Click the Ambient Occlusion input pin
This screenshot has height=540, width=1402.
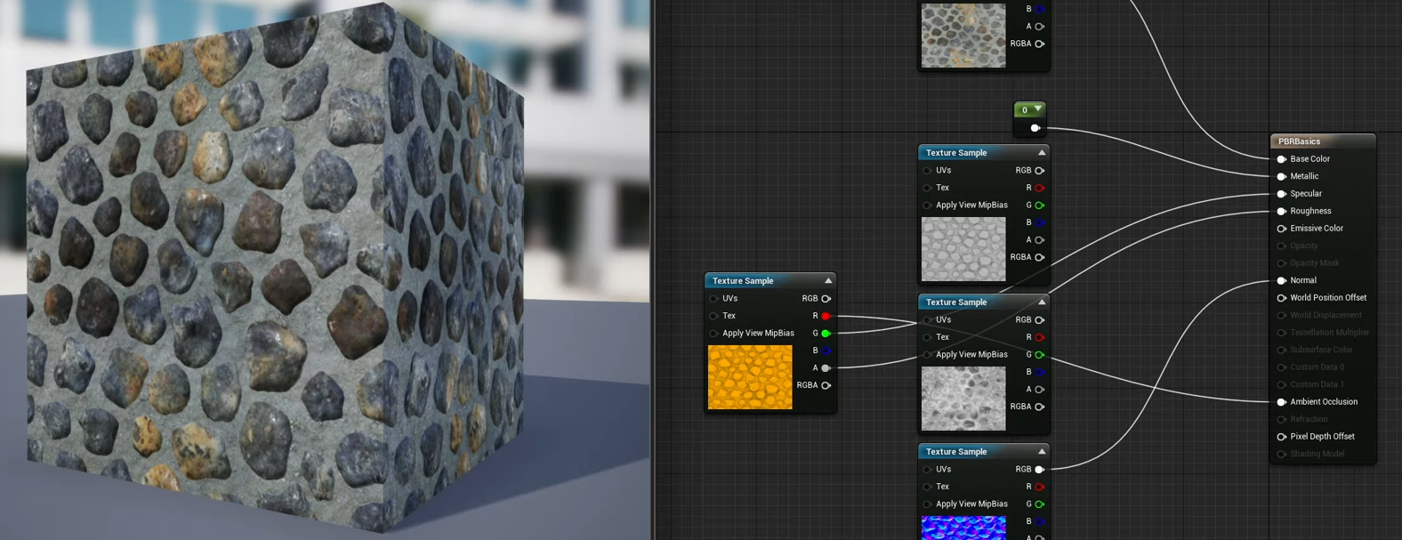(1282, 402)
